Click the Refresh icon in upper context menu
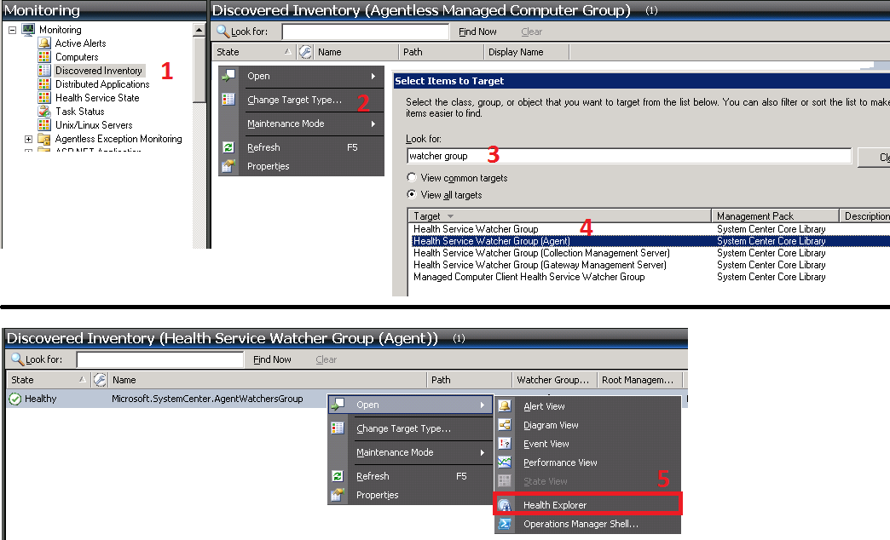890x540 pixels. (228, 147)
